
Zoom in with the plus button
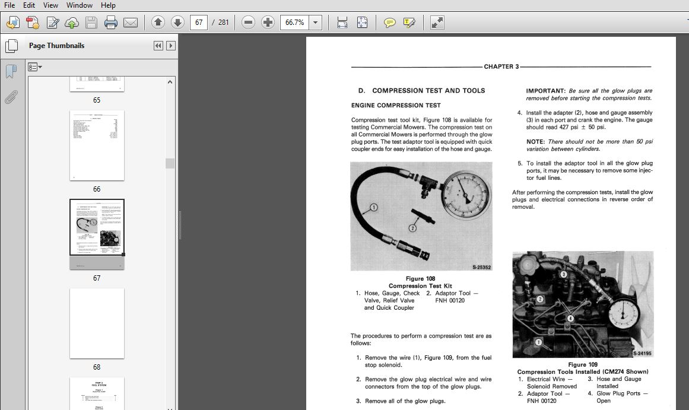(x=268, y=23)
